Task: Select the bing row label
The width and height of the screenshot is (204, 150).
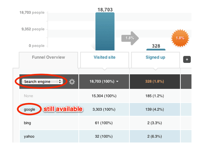Action: (27, 123)
